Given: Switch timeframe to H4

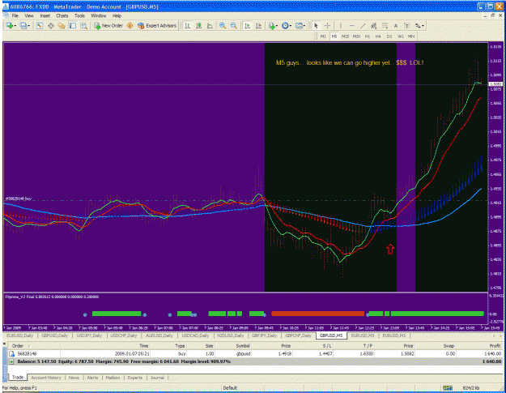Looking at the screenshot, I should 378,36.
